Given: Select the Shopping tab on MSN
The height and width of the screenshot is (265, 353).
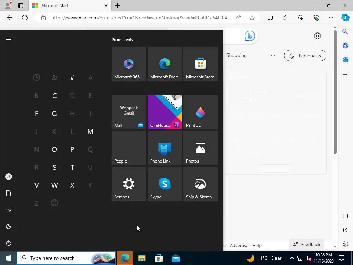Looking at the screenshot, I should point(236,56).
